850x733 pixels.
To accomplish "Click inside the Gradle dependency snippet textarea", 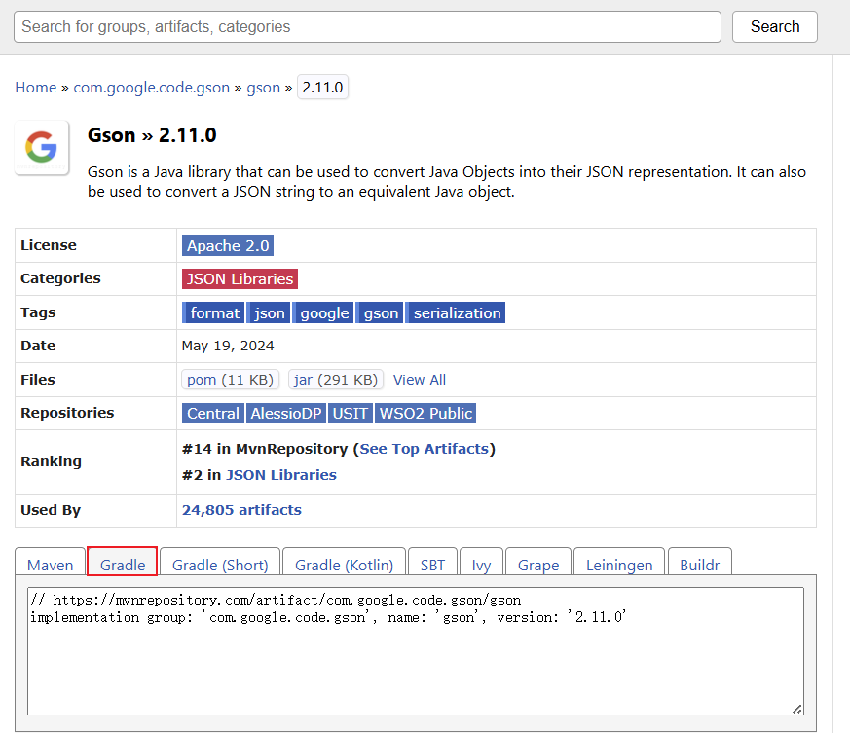I will tap(415, 651).
